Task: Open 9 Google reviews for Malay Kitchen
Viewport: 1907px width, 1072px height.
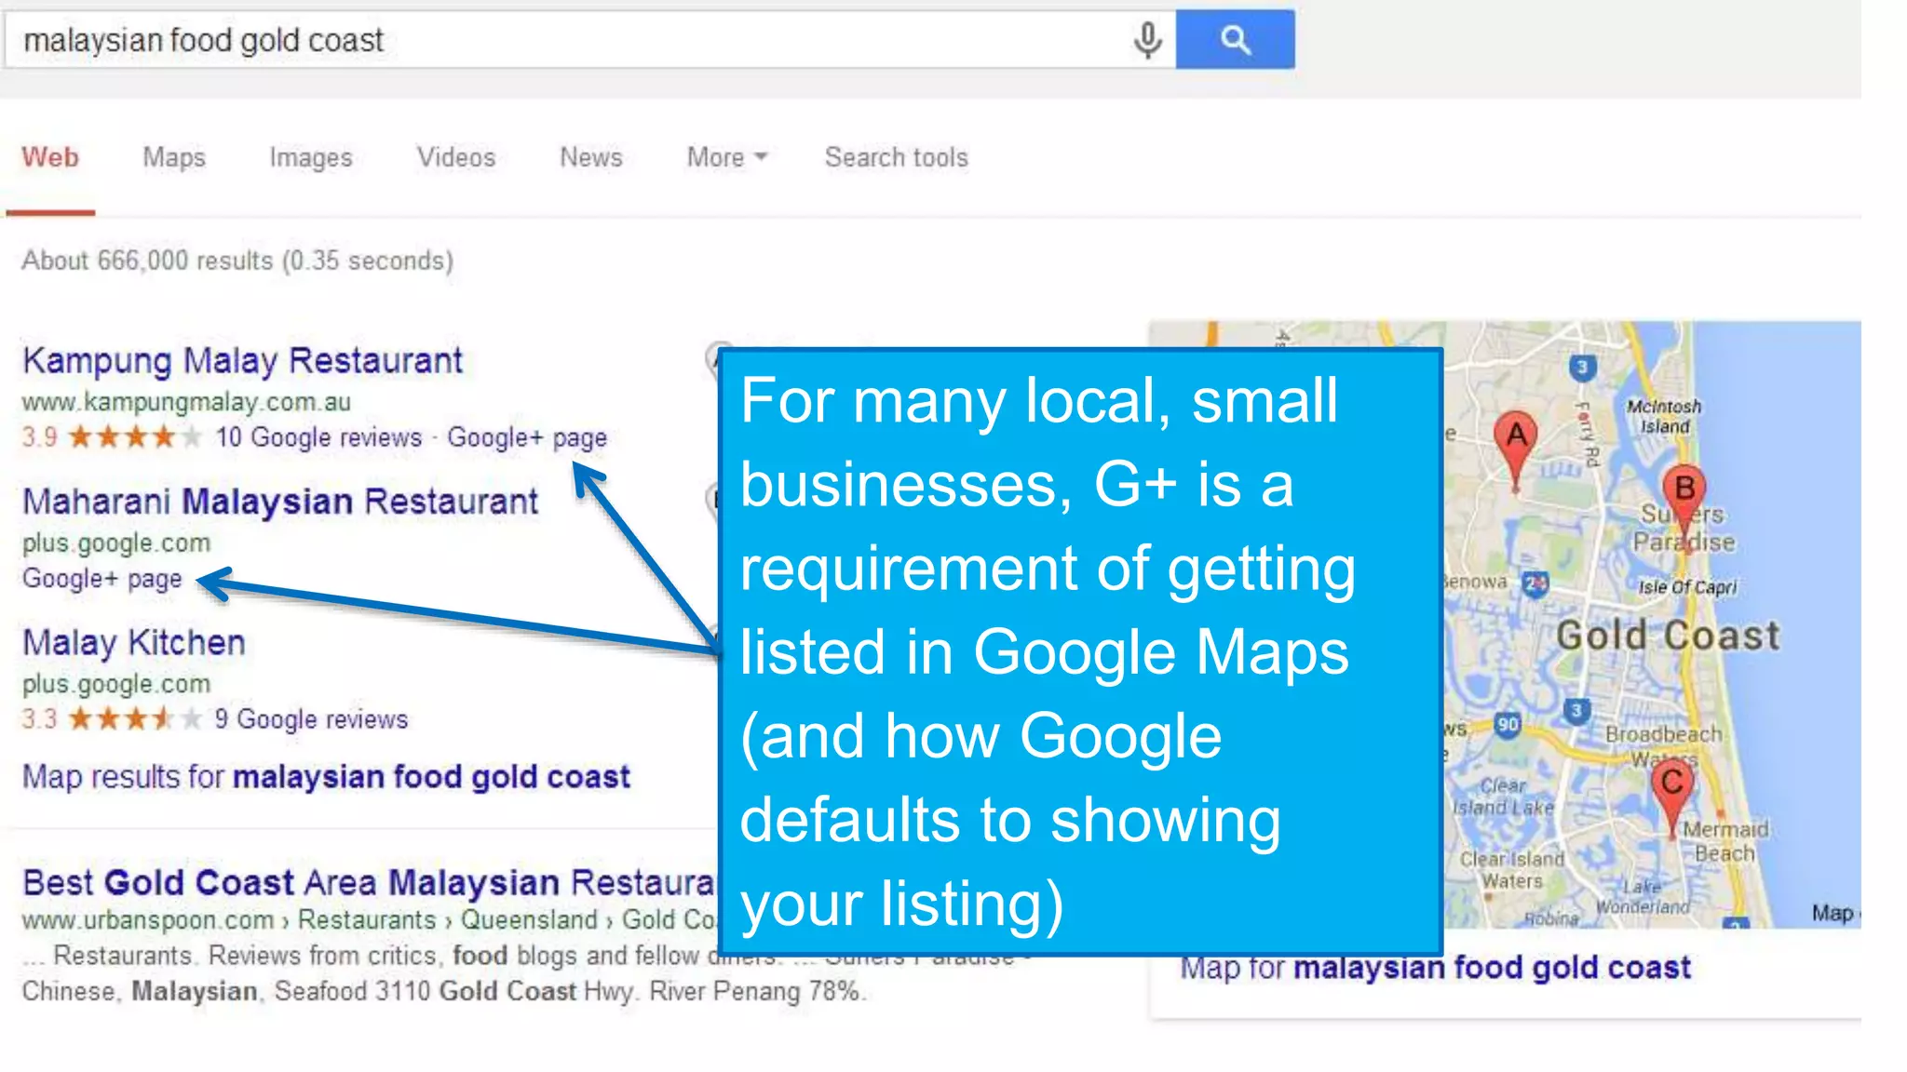Action: [x=311, y=719]
